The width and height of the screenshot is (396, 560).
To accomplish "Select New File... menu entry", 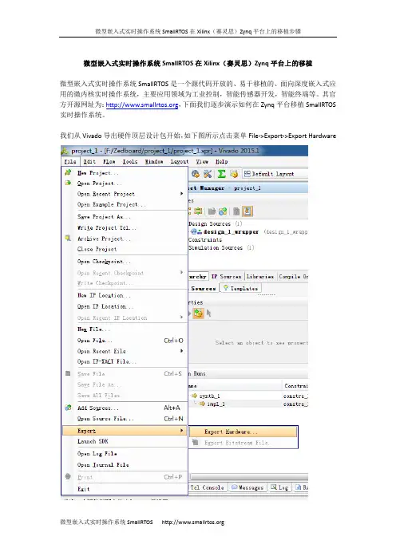I will pyautogui.click(x=125, y=329).
